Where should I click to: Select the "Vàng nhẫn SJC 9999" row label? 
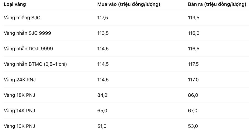pos(27,33)
